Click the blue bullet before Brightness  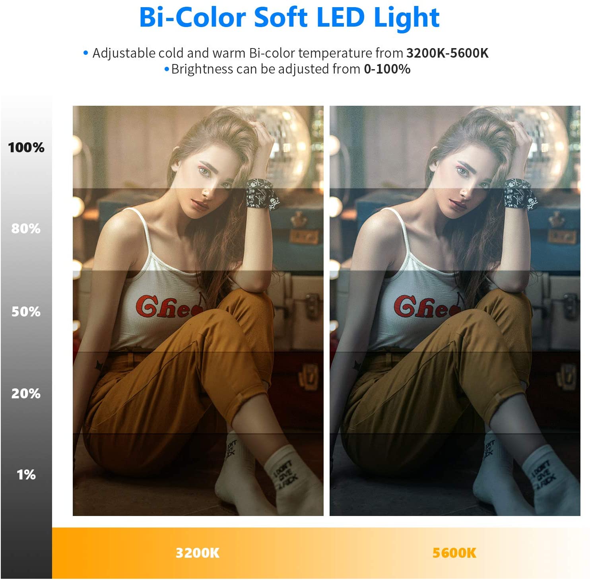coord(167,69)
